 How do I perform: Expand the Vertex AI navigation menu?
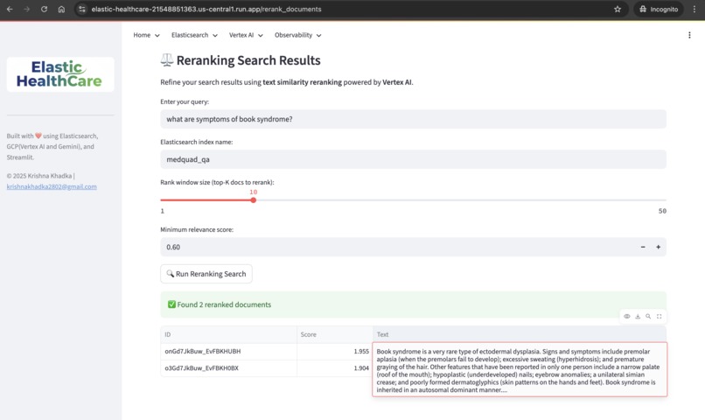246,35
